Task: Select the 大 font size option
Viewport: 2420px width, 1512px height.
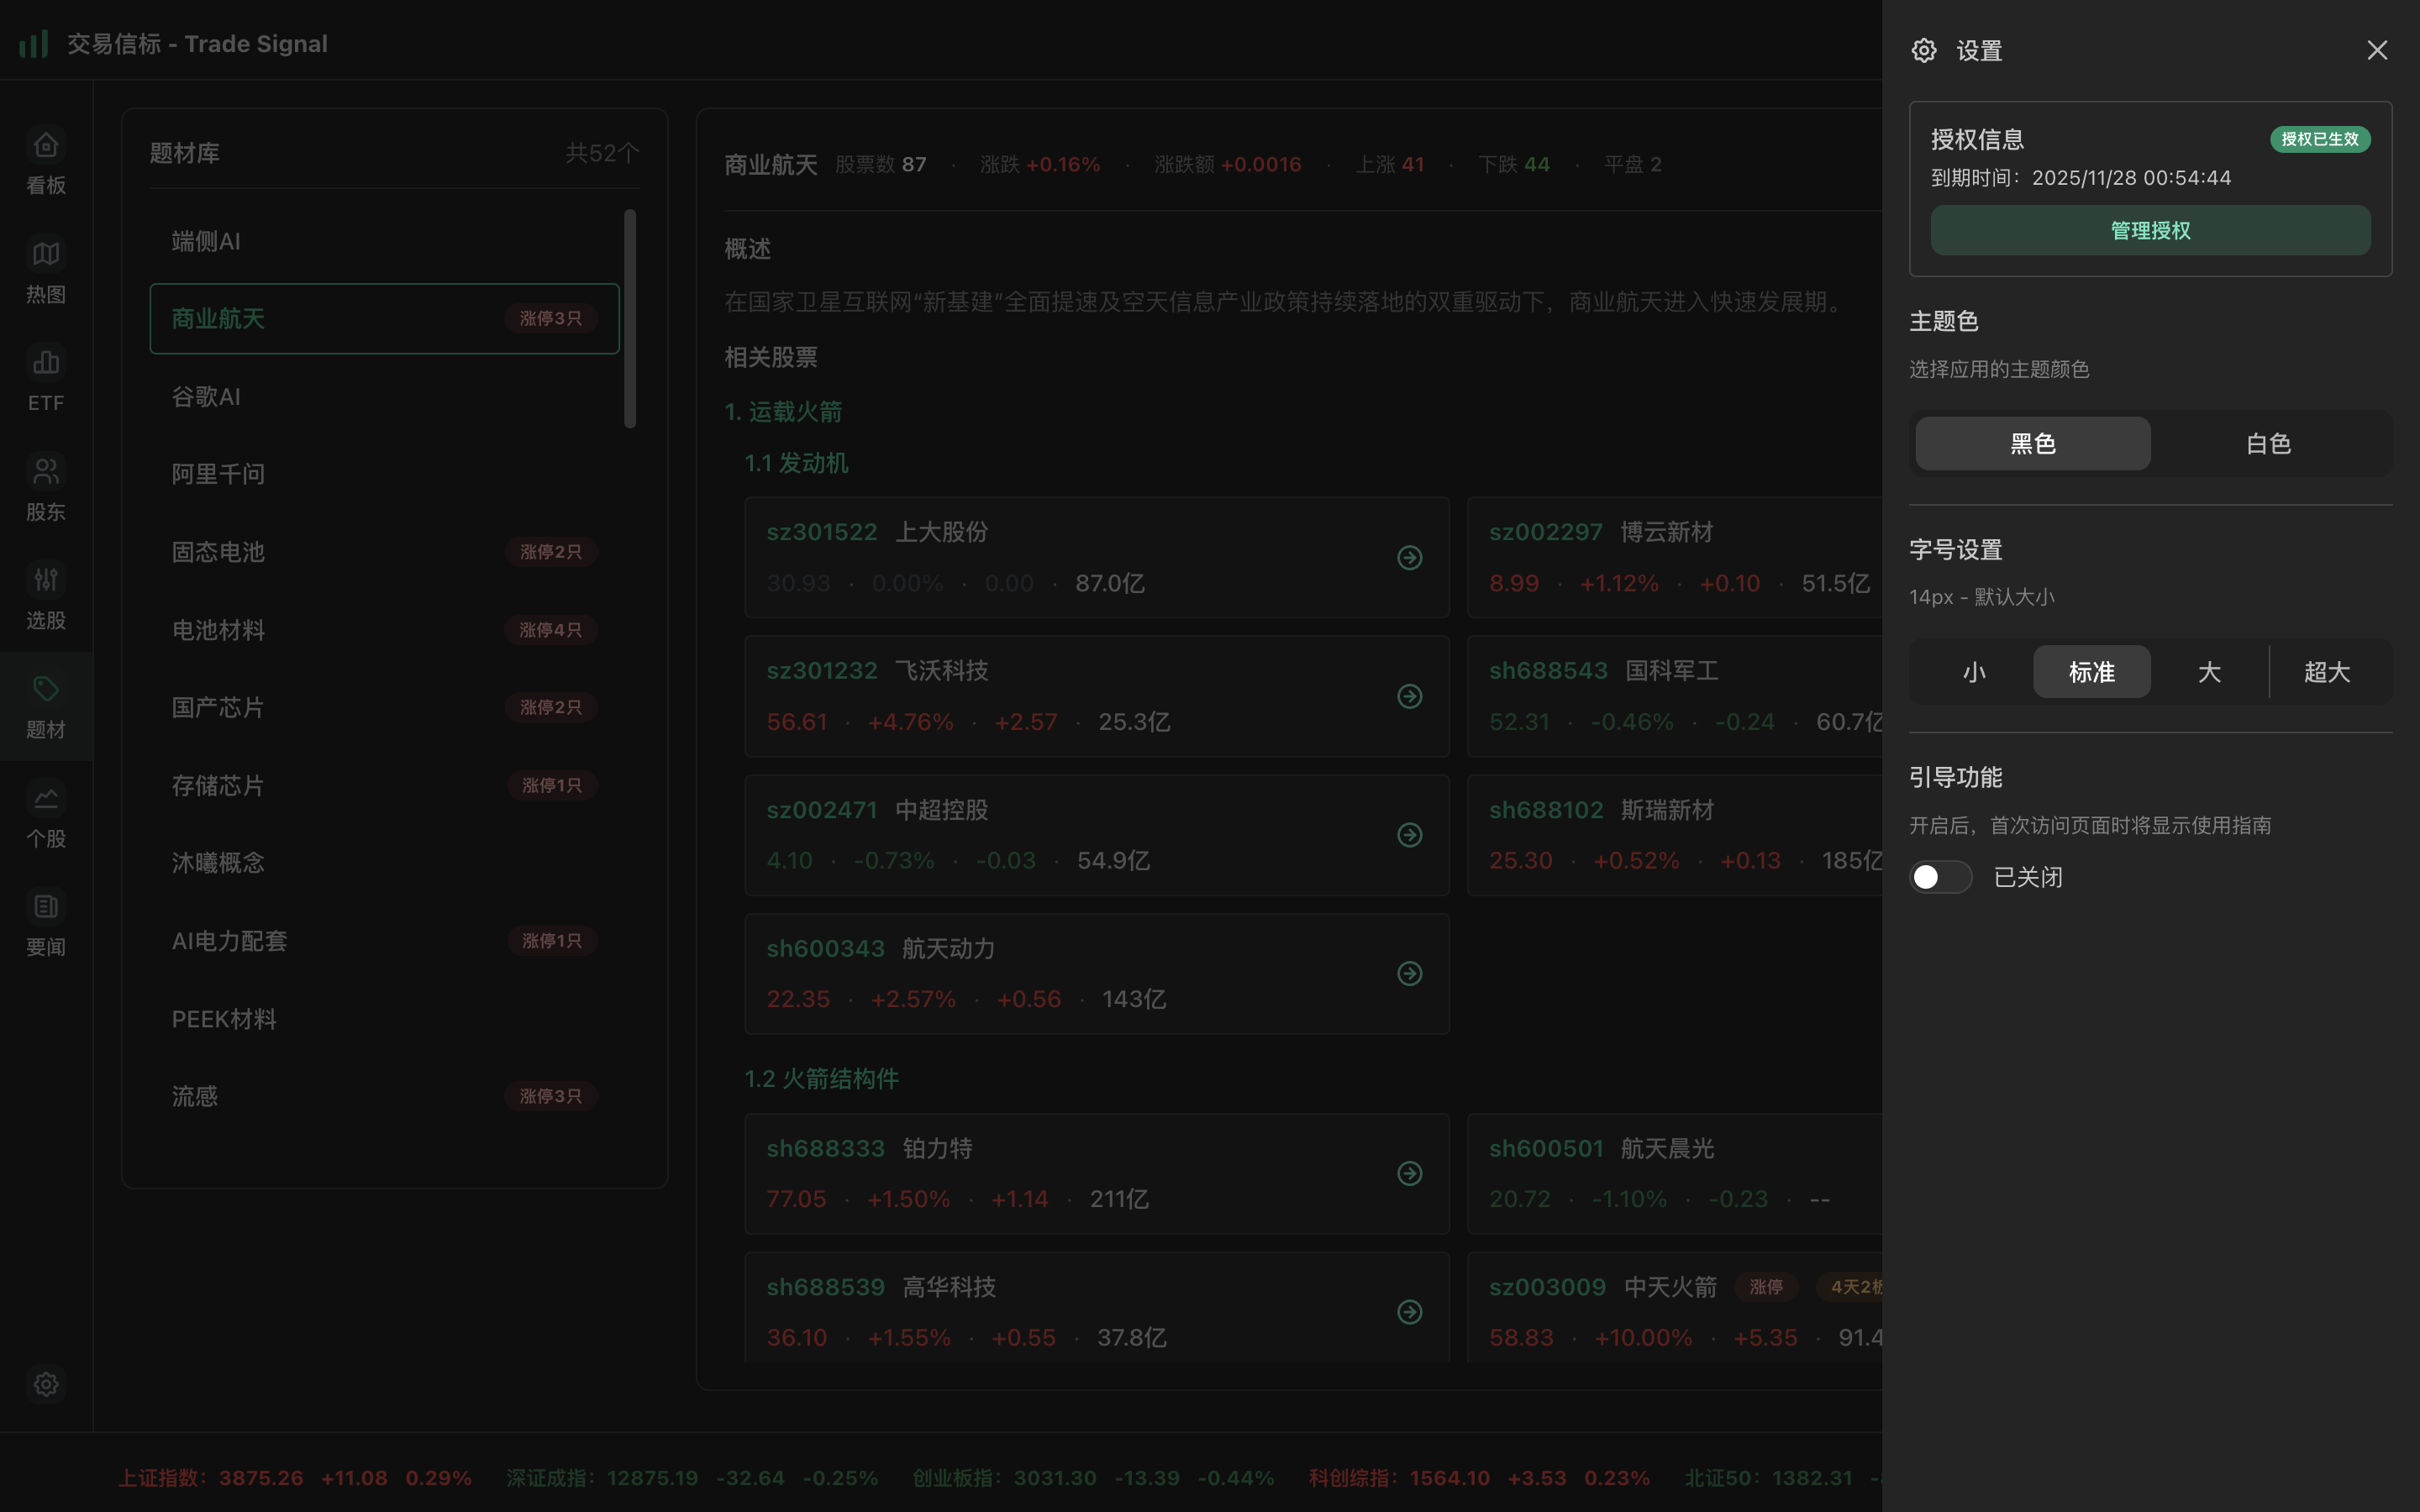Action: tap(2209, 671)
